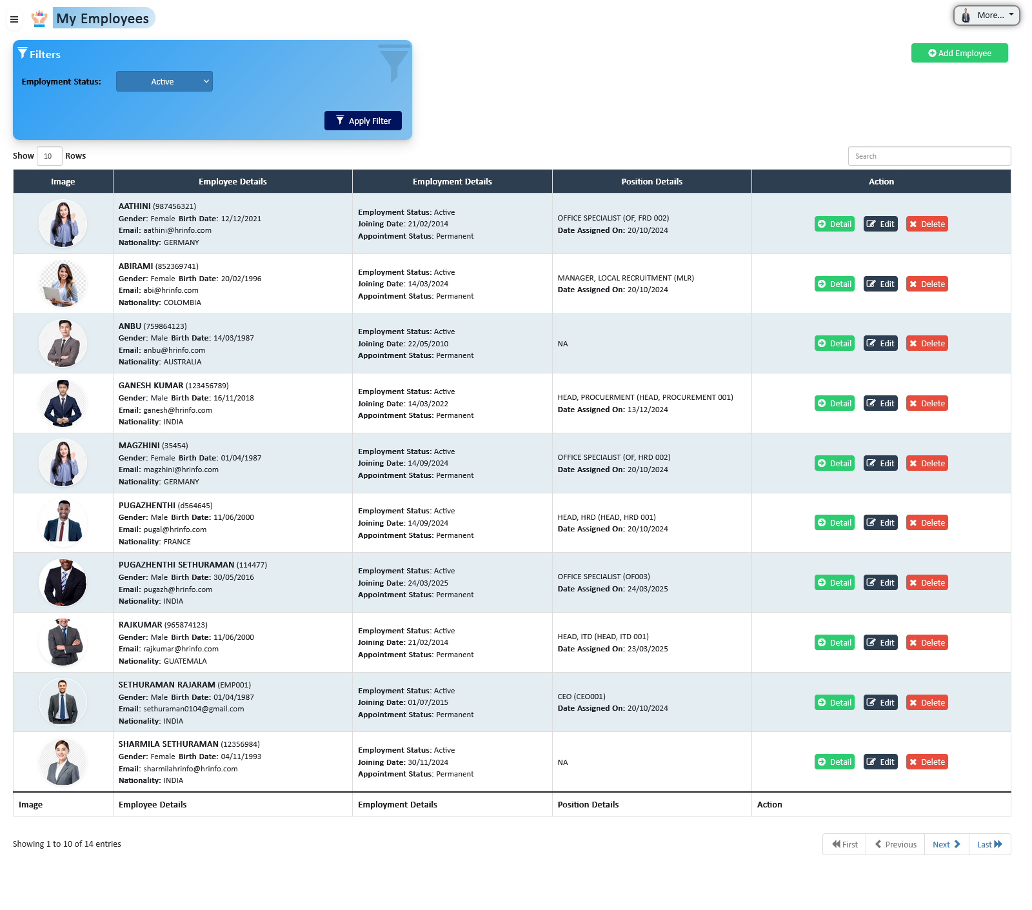Viewport: 1032px width, 910px height.
Task: Click the arrow Detail icon for GANESH KUMAR
Action: (x=822, y=403)
